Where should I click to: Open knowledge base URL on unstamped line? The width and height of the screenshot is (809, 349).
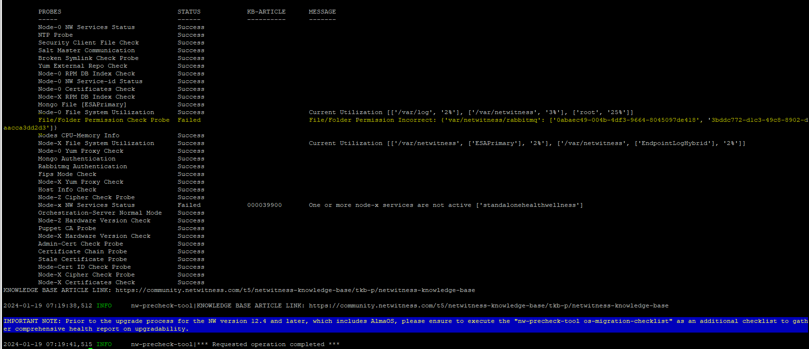pos(295,290)
